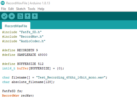Create a new sketch with the New icon
137x103 pixels.
pyautogui.click(x=20, y=16)
